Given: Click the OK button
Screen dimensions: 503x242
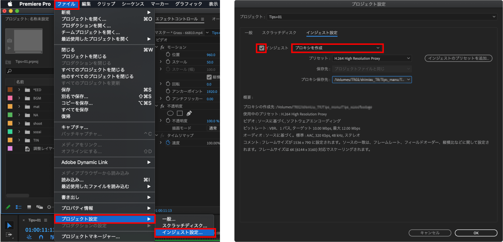Looking at the screenshot, I should [x=476, y=233].
